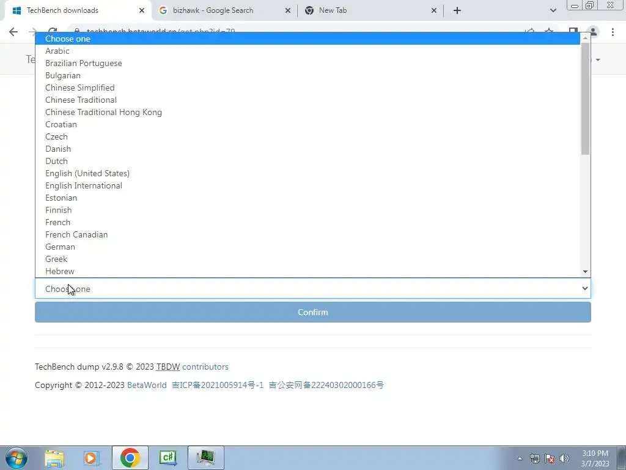Select Arabic from the language list
Image resolution: width=626 pixels, height=470 pixels.
coord(307,51)
